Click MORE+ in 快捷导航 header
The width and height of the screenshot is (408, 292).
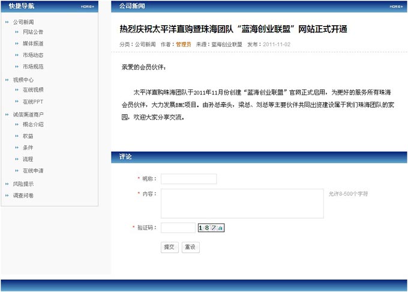pyautogui.click(x=88, y=7)
